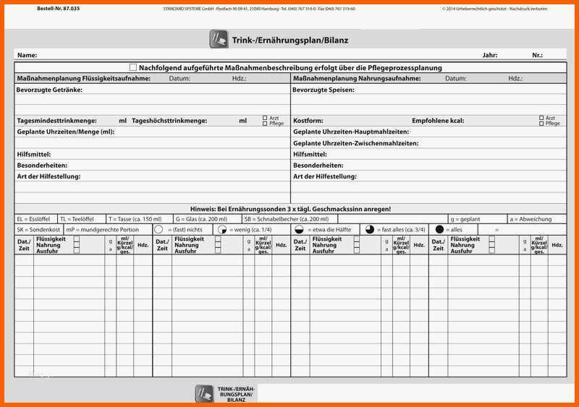
Task: Click the empty circle symbol for '(fast) nichts'
Action: (159, 229)
